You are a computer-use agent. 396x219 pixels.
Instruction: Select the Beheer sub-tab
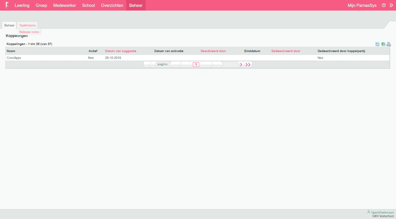click(9, 25)
